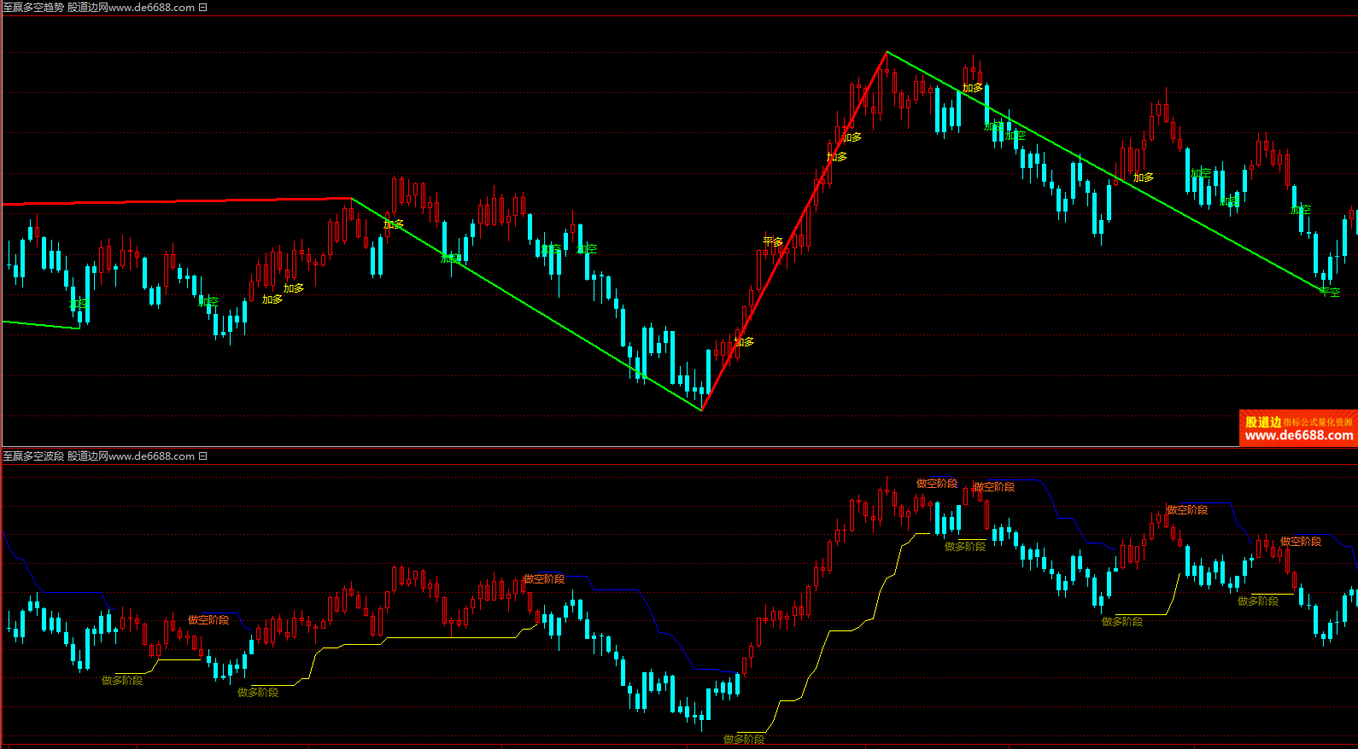Viewport: 1358px width, 749px height.
Task: Open the 股道边 www.de6688.com red banner
Action: tap(1297, 428)
